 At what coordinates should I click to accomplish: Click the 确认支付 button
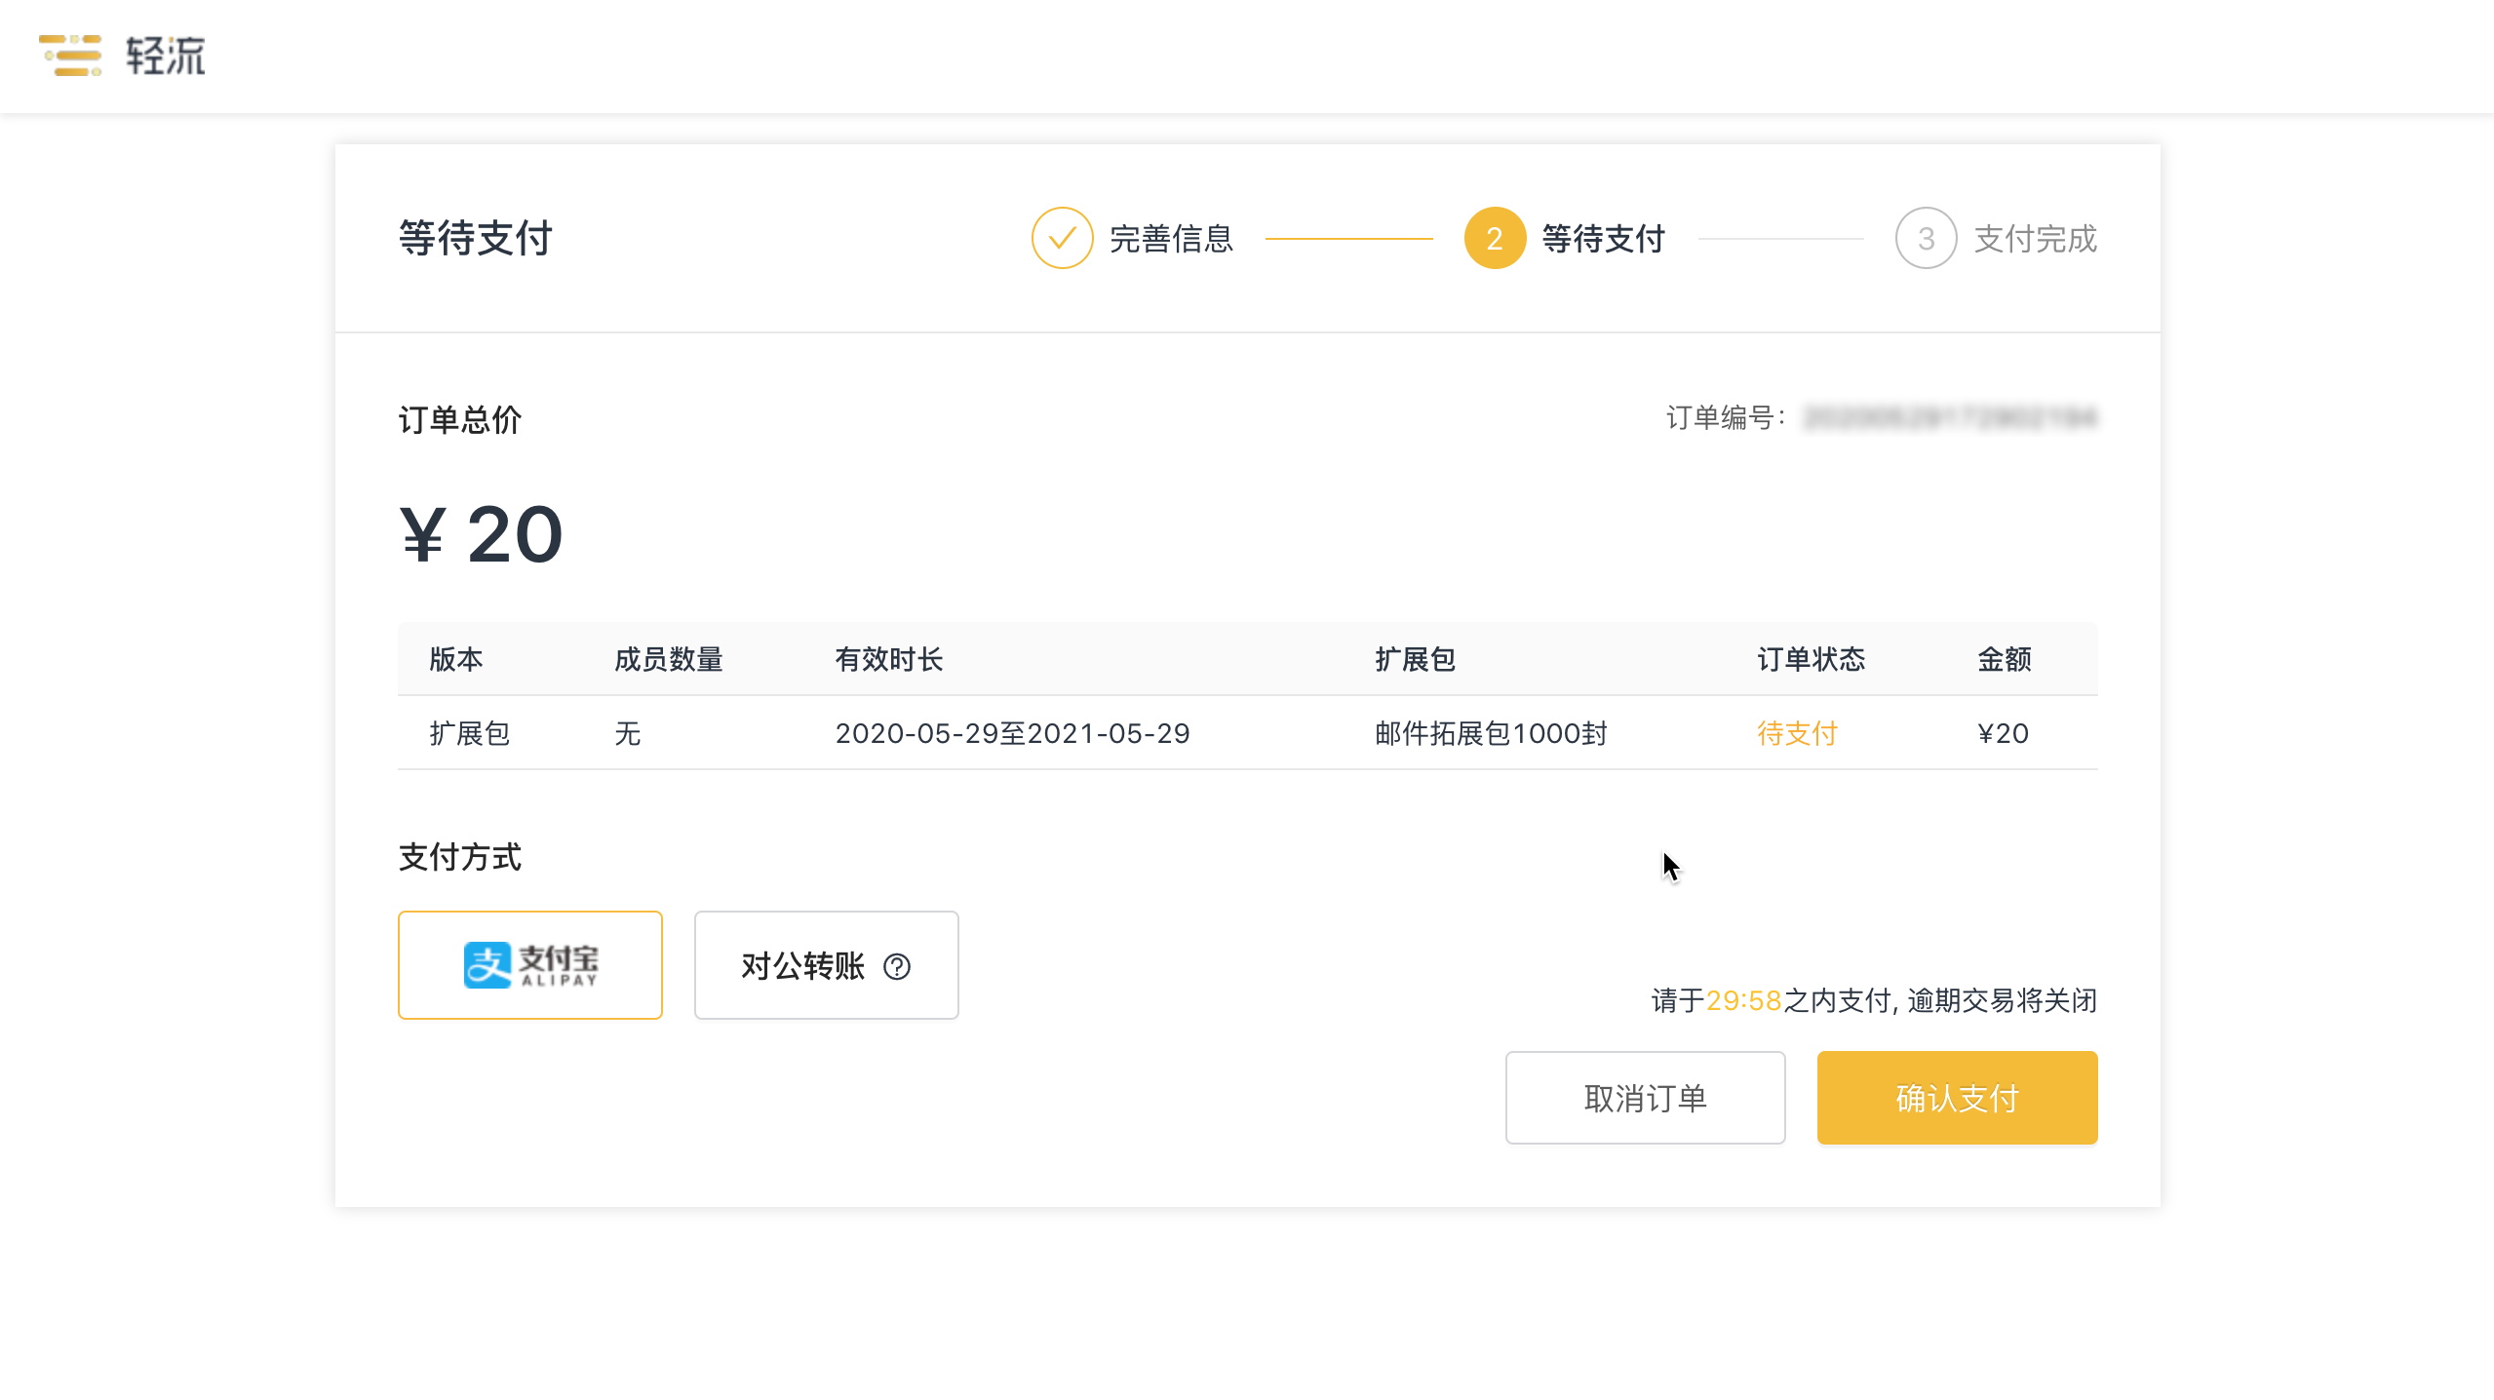(x=1958, y=1098)
